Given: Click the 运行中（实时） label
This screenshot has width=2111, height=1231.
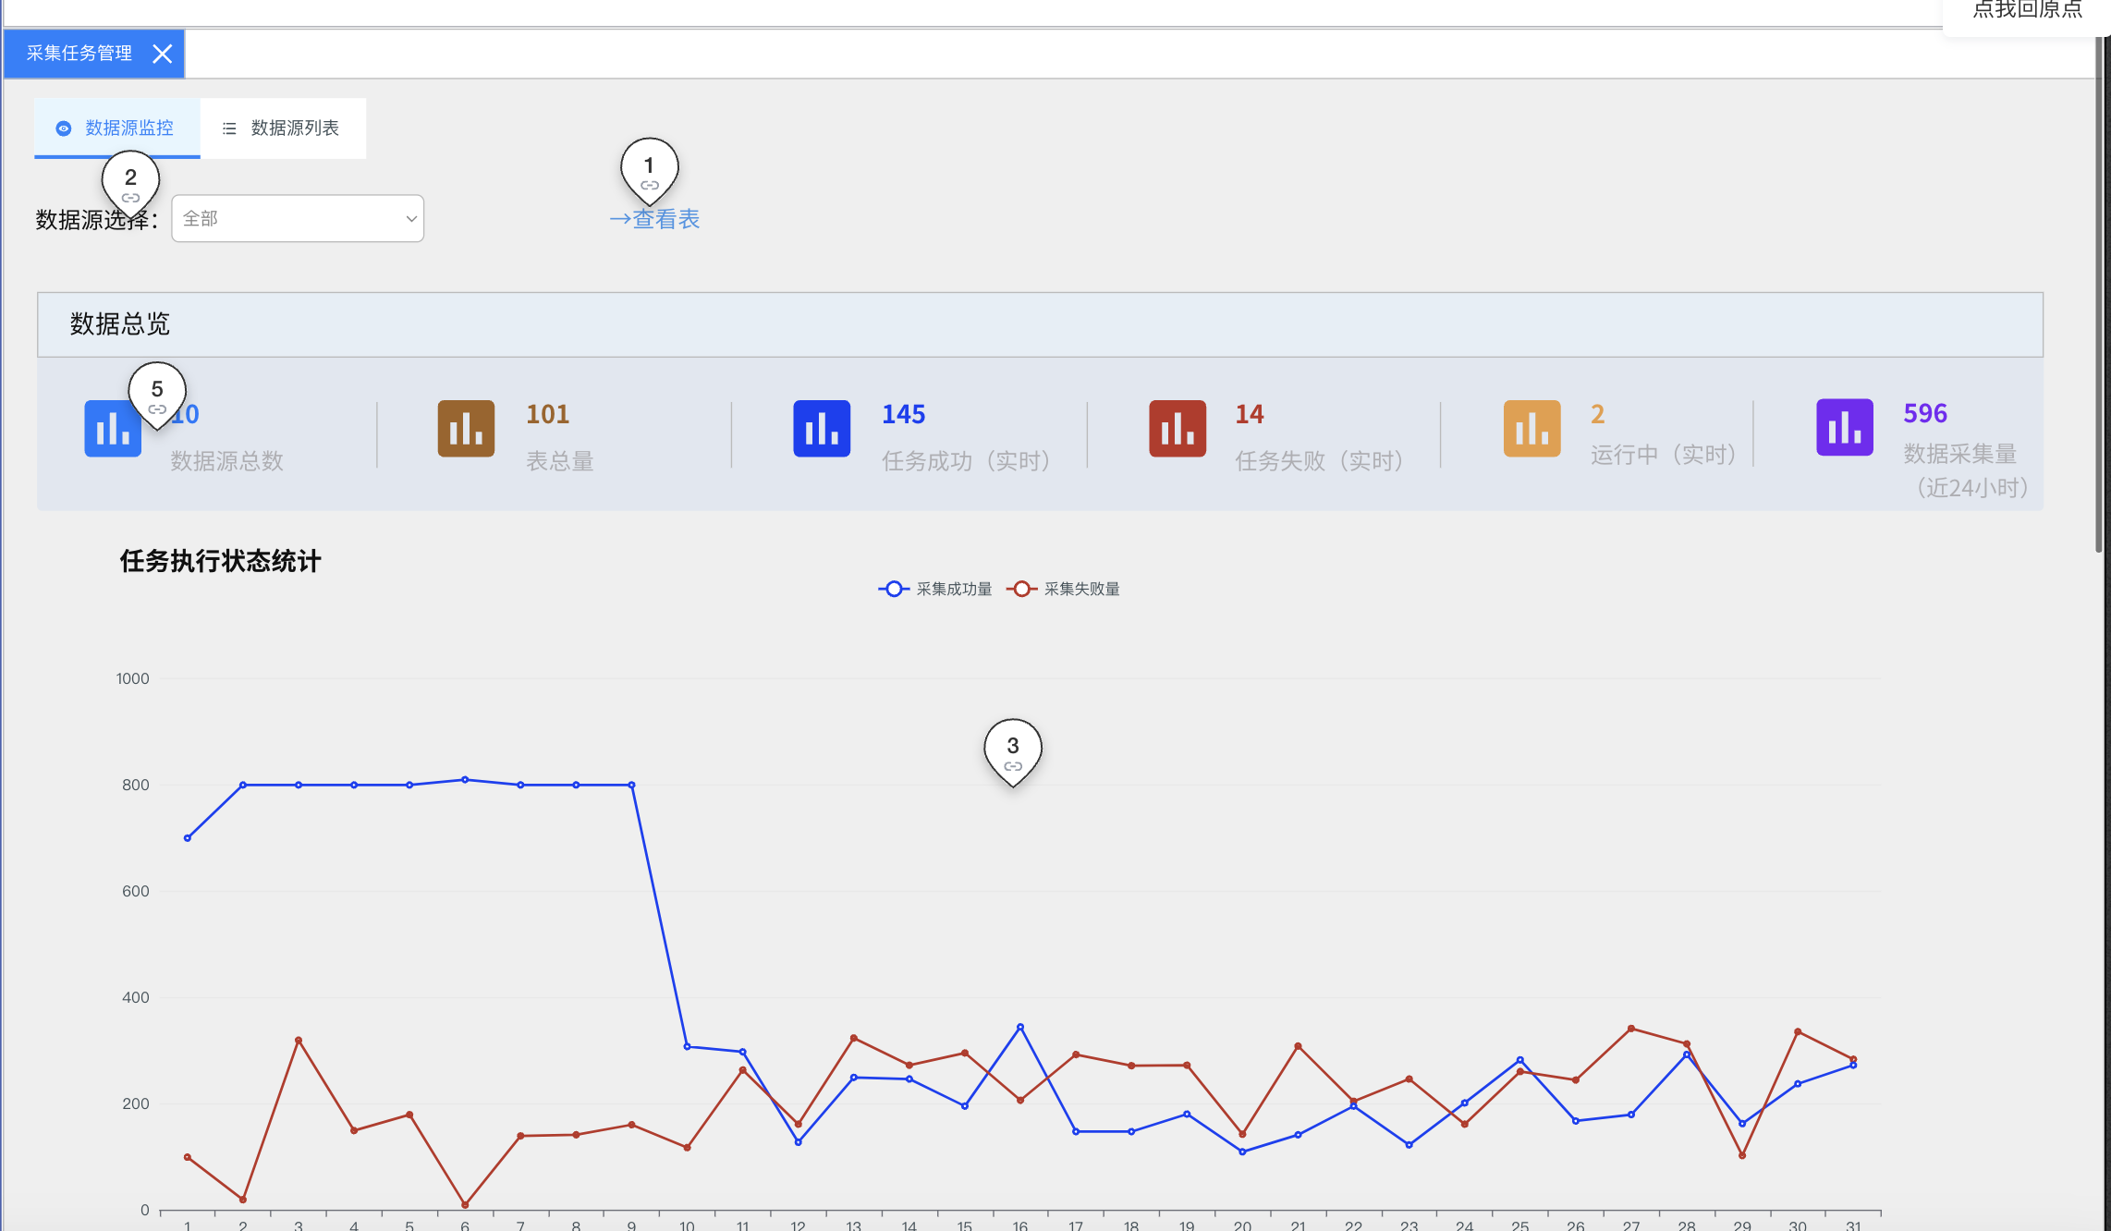Looking at the screenshot, I should click(1663, 455).
